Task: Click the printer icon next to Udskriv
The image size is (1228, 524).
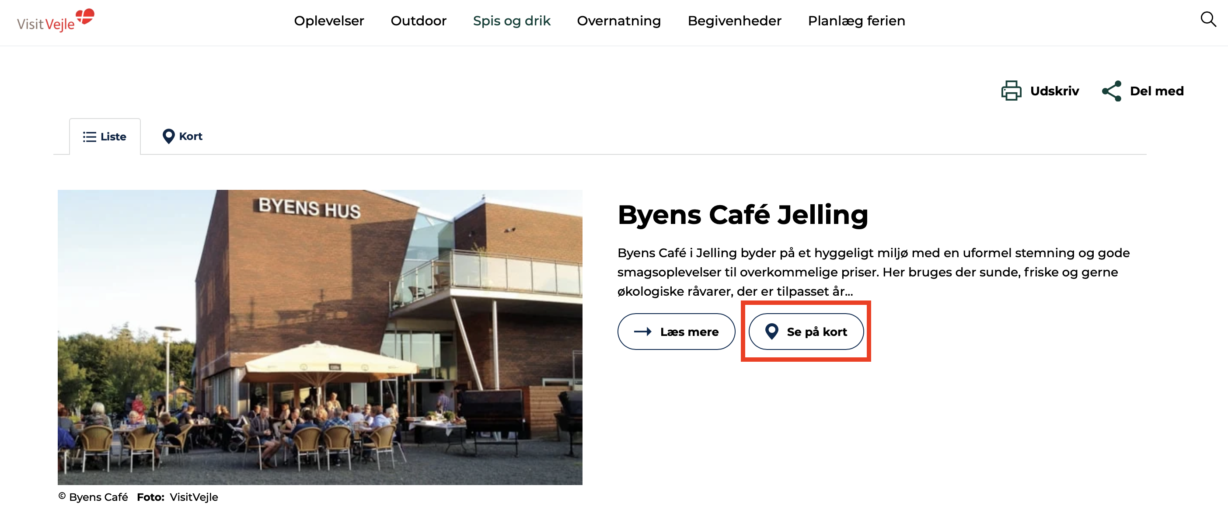Action: coord(1011,91)
